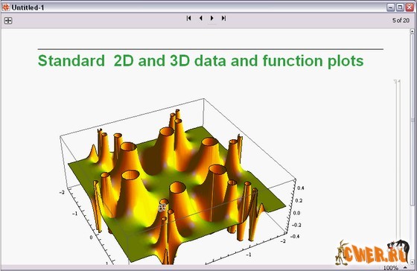Click the scrollbar down arrow
The height and width of the screenshot is (271, 417).
pyautogui.click(x=413, y=261)
